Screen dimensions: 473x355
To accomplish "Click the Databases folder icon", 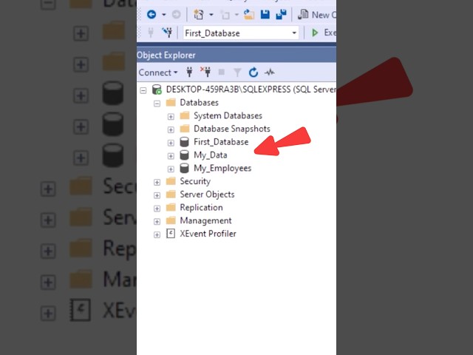I will 171,103.
